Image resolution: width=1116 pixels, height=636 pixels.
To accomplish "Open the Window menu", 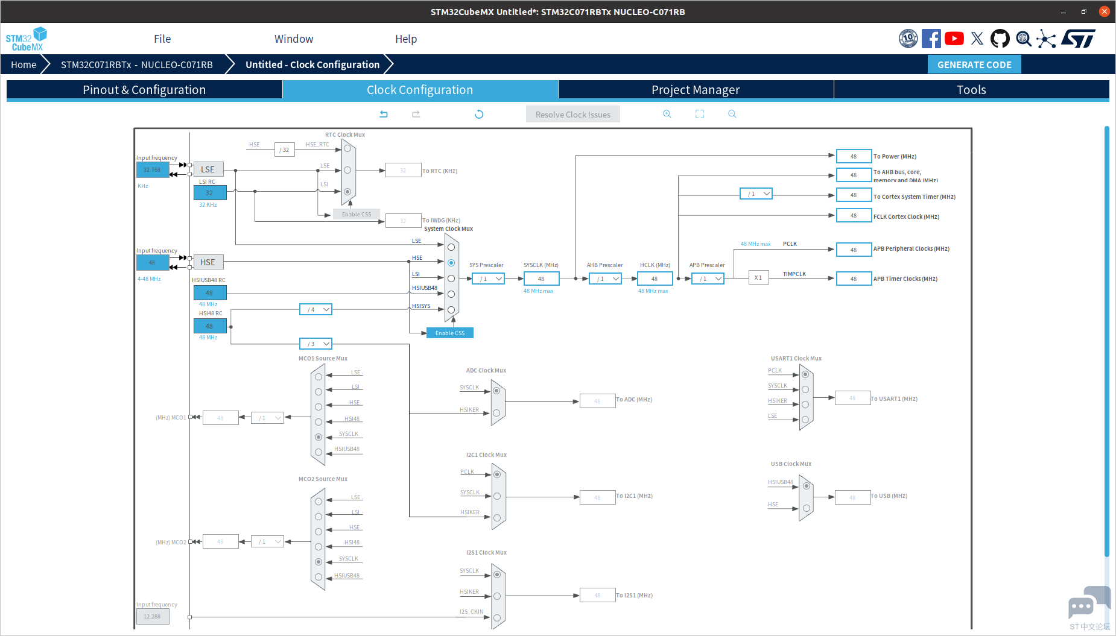I will (x=294, y=39).
